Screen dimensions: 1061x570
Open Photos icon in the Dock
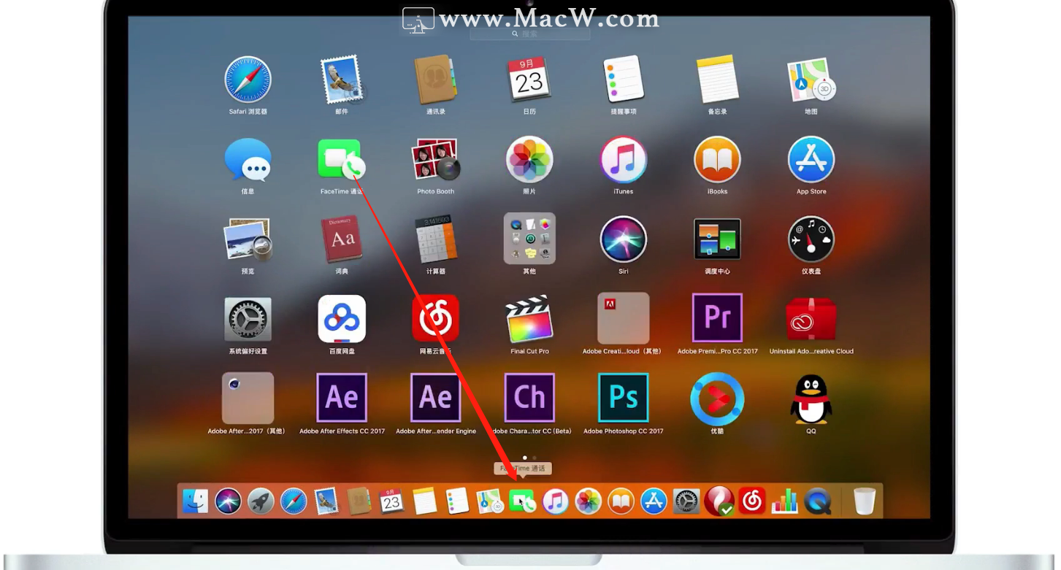pos(588,501)
